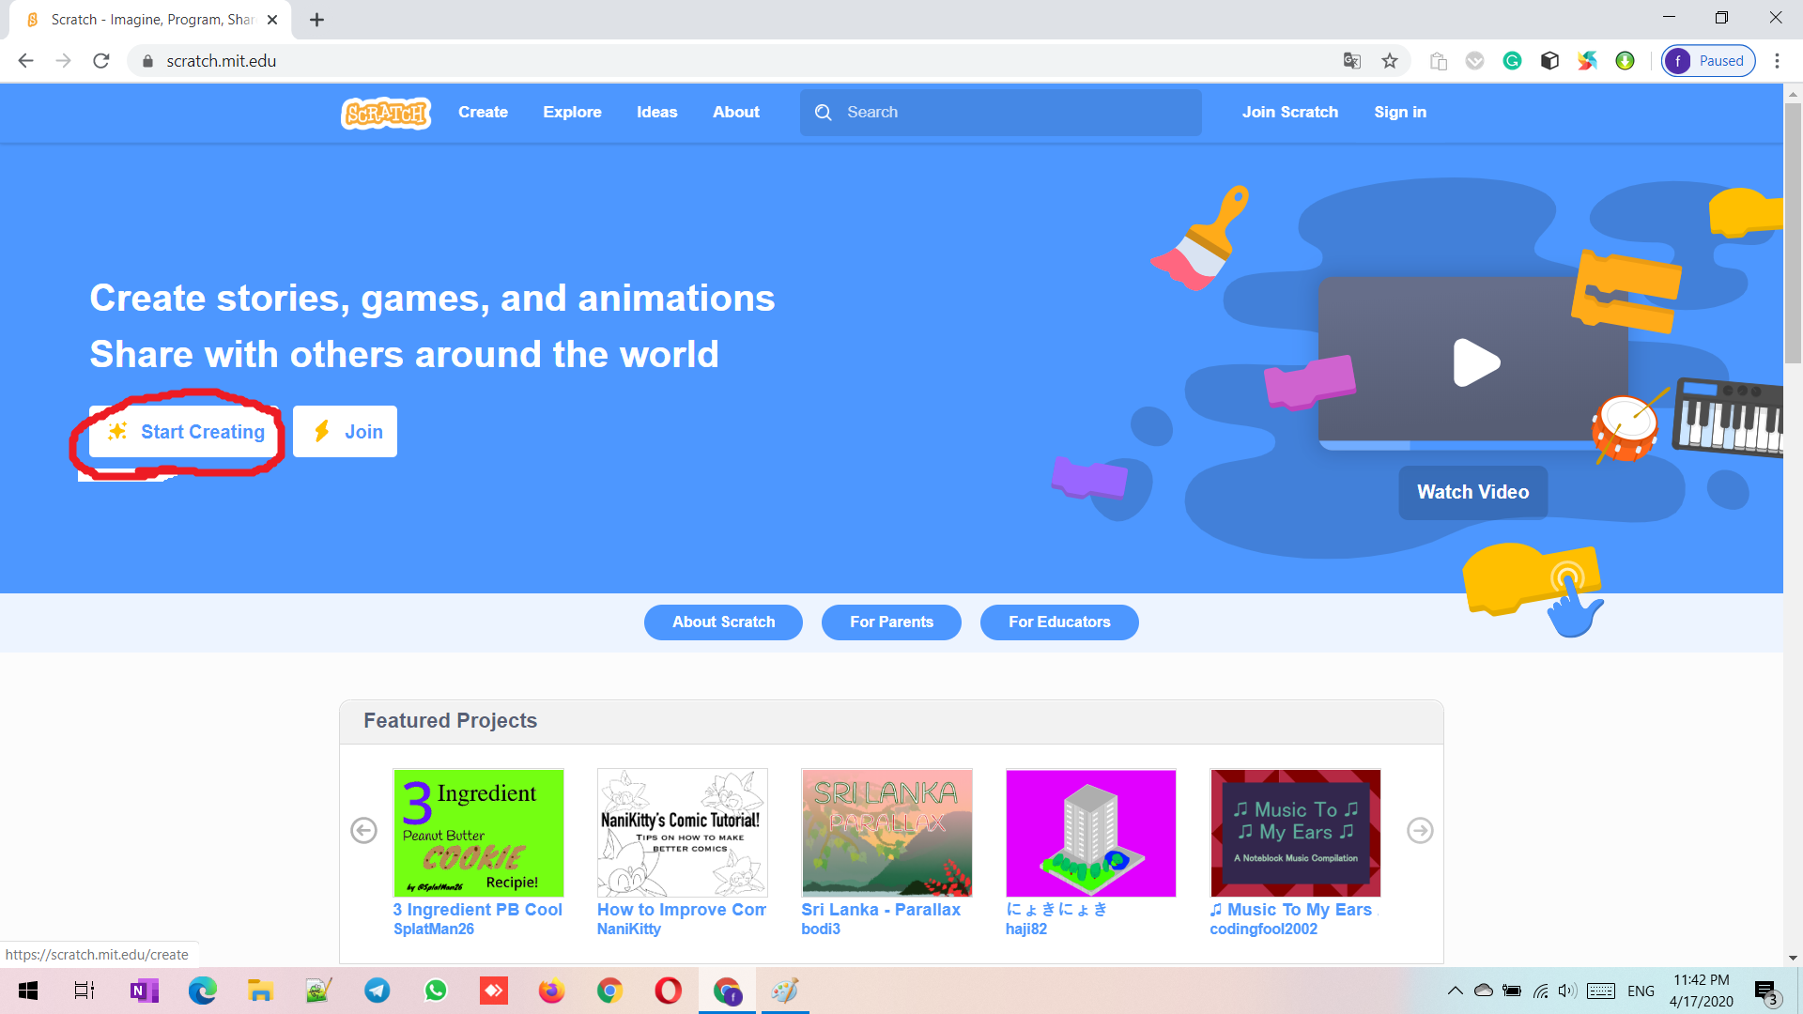
Task: Click the Watch Video button
Action: [1472, 492]
